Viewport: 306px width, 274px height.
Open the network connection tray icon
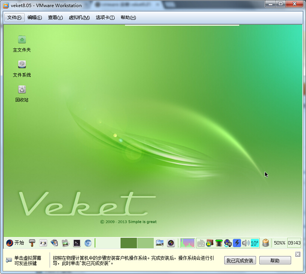click(x=228, y=243)
